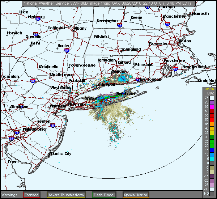The width and height of the screenshot is (217, 199).
Task: Click the I-76 shield near Philadelphia
Action: pyautogui.click(x=17, y=132)
